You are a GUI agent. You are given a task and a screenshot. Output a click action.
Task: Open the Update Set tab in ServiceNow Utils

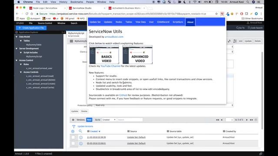[x=95, y=22]
